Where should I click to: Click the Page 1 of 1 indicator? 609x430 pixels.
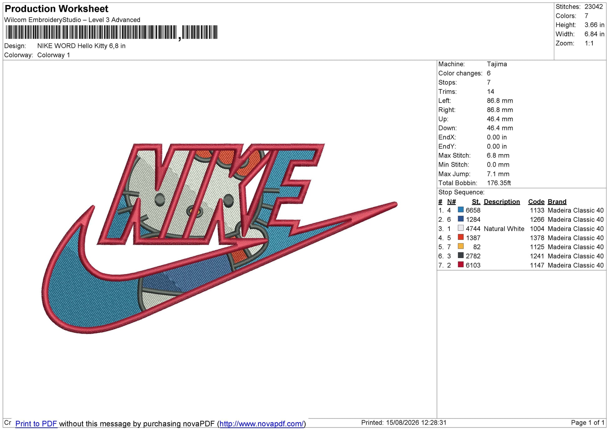tap(587, 422)
